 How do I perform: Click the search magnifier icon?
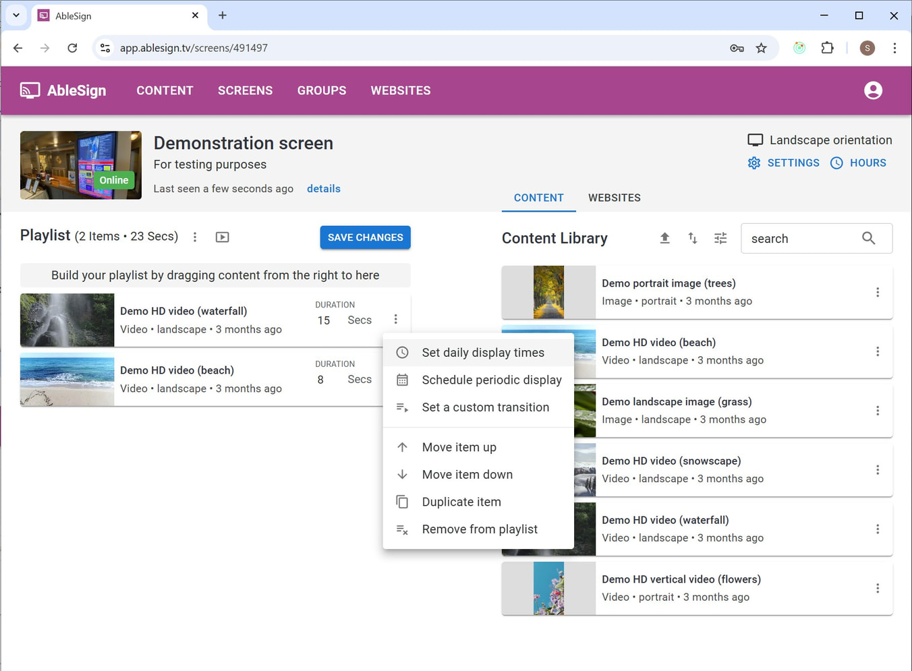[x=868, y=239]
